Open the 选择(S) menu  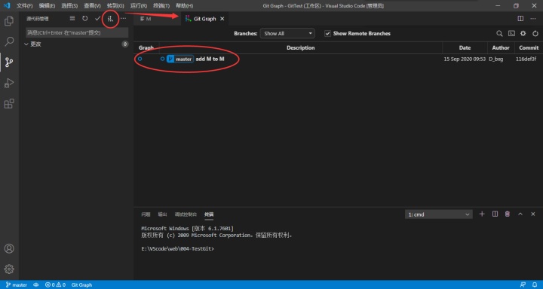click(69, 6)
